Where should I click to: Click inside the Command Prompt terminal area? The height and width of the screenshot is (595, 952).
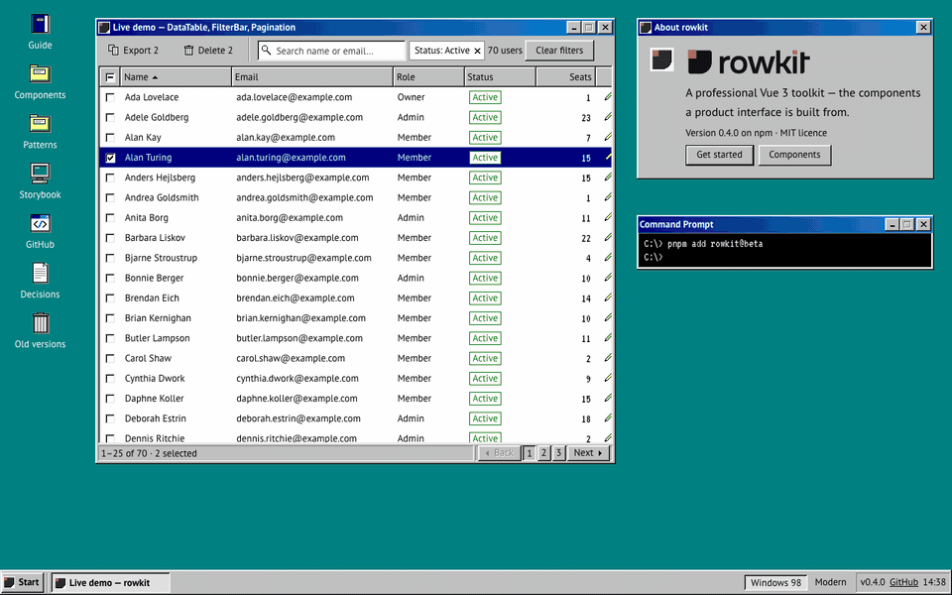point(785,251)
